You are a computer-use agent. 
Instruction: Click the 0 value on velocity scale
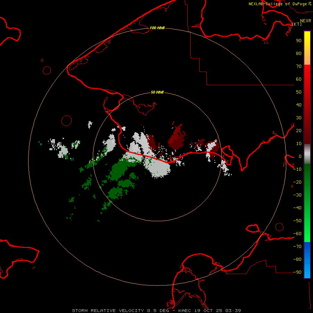tap(300, 156)
